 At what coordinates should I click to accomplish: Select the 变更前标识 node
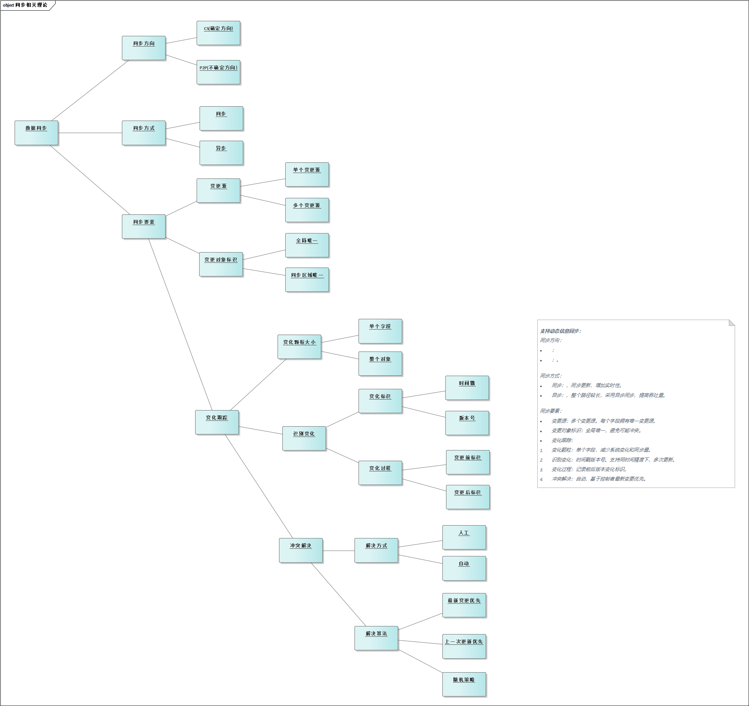click(x=468, y=462)
